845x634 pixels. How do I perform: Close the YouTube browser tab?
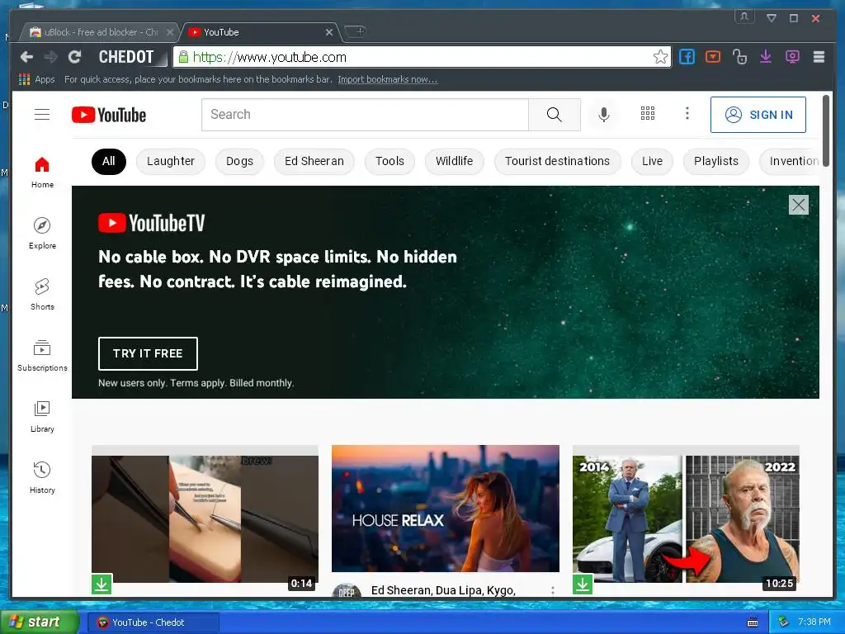[x=328, y=32]
